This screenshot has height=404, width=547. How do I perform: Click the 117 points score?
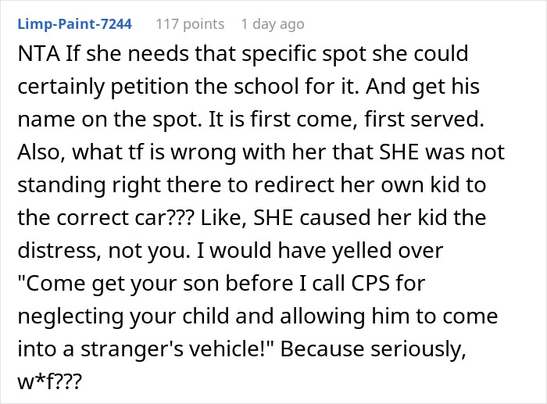[190, 24]
